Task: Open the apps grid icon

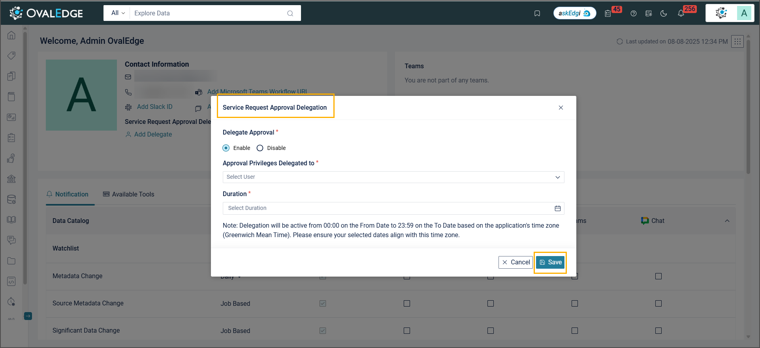Action: [737, 41]
